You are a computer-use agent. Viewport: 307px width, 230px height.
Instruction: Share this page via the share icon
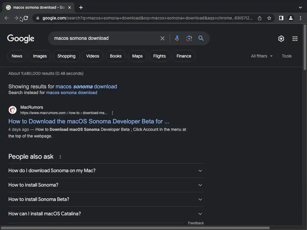point(260,18)
